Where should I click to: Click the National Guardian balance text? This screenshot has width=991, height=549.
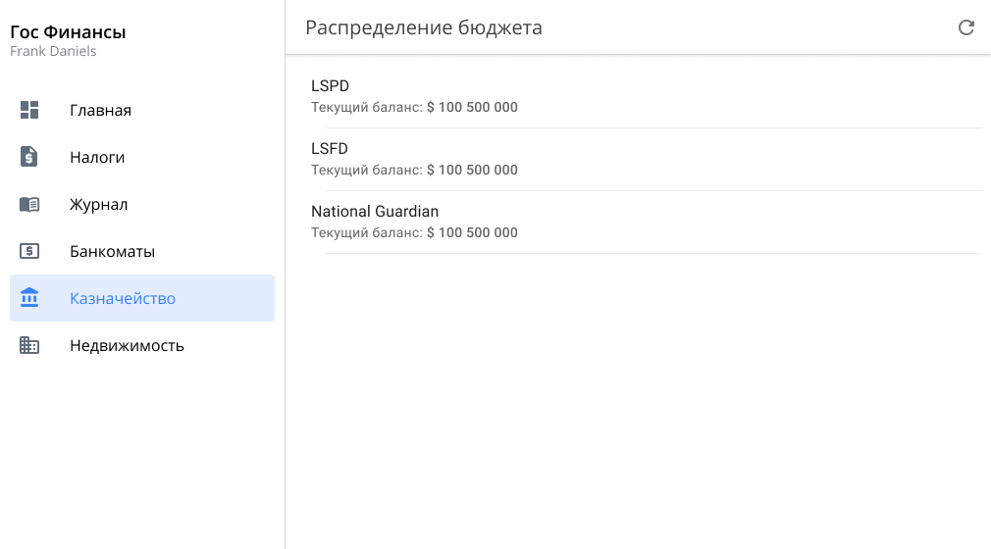pos(414,233)
